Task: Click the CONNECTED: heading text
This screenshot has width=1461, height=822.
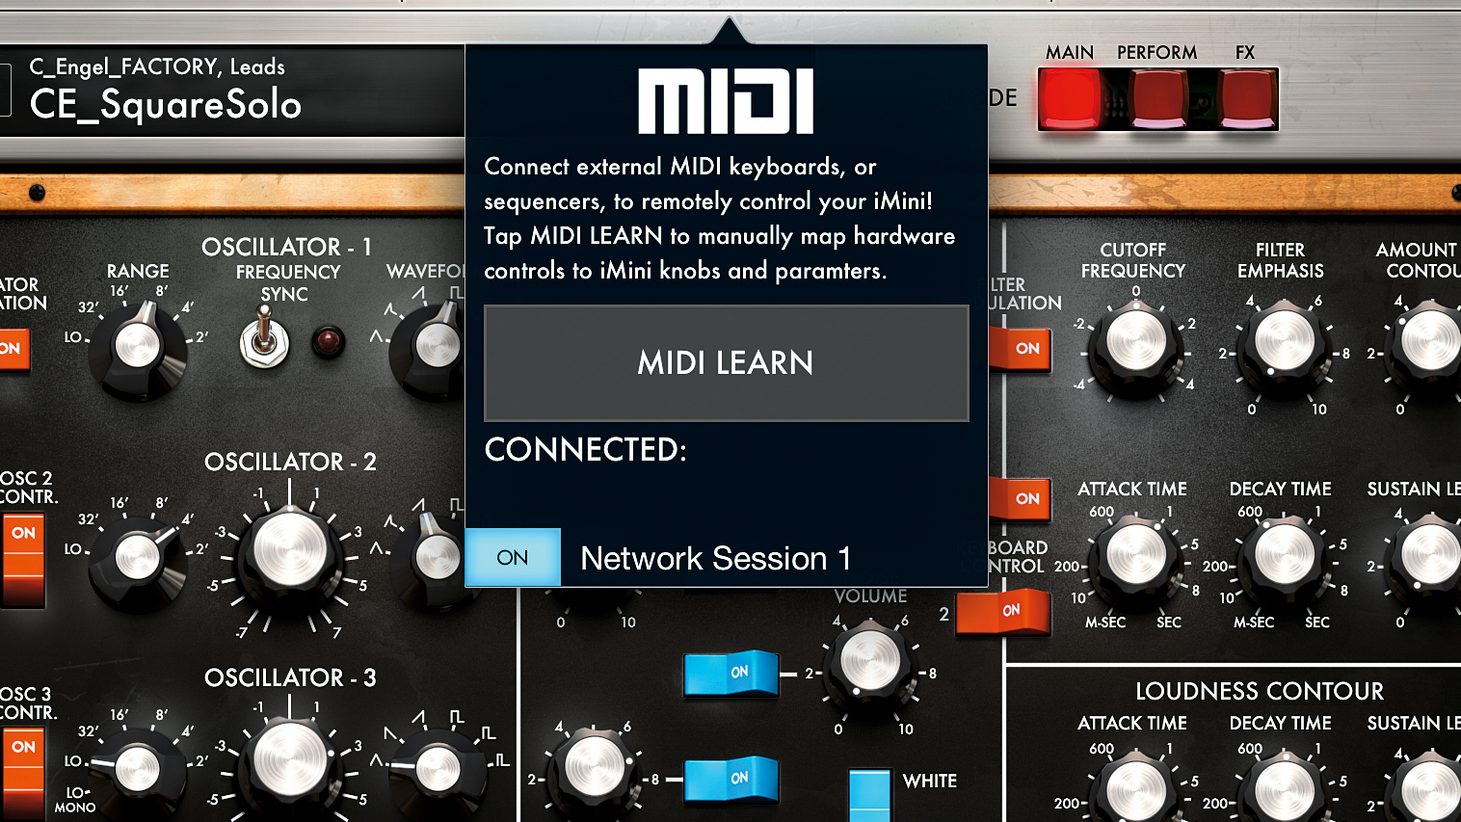Action: pyautogui.click(x=585, y=450)
